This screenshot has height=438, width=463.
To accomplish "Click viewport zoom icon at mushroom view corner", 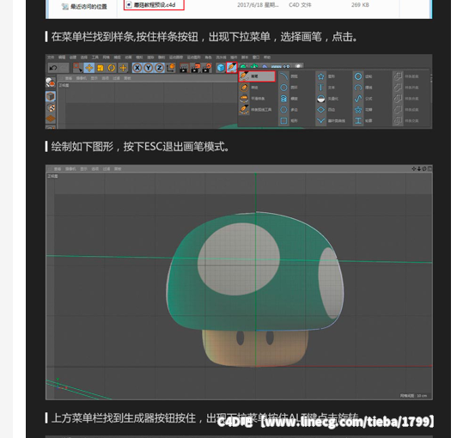I will (419, 168).
